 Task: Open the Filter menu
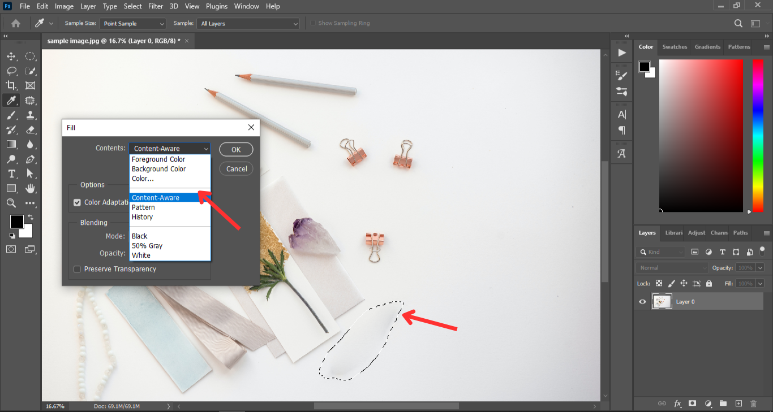coord(155,6)
